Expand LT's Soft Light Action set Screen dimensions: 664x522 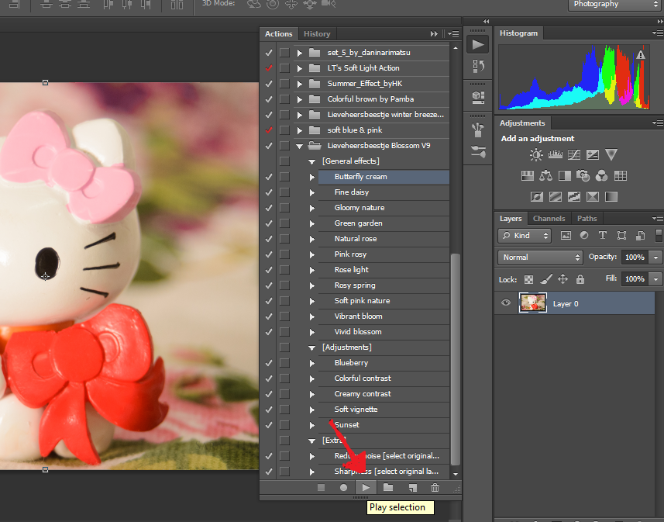[299, 68]
